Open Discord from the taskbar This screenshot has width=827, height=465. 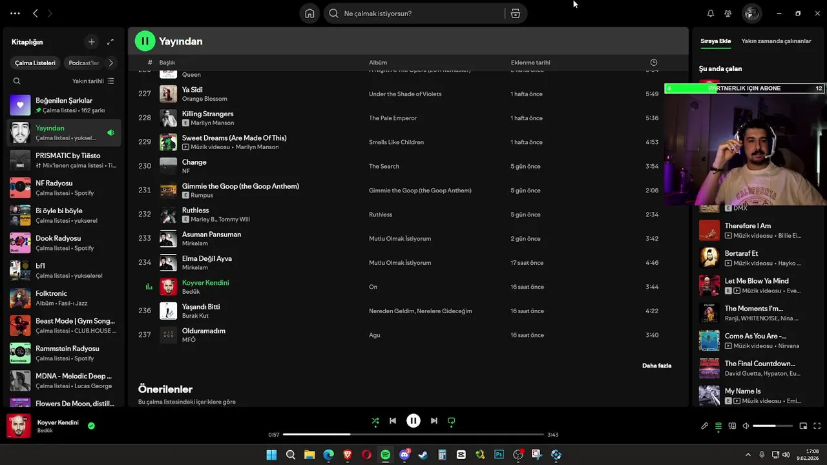(404, 455)
